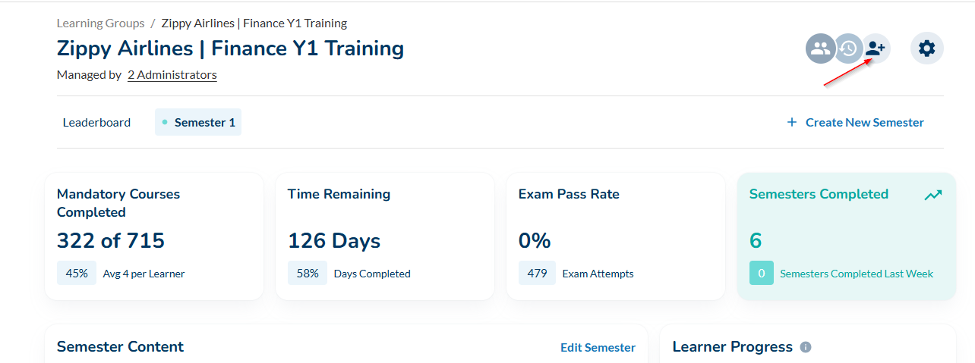Switch to the Leaderboard tab
Viewport: 975px width, 363px height.
96,122
